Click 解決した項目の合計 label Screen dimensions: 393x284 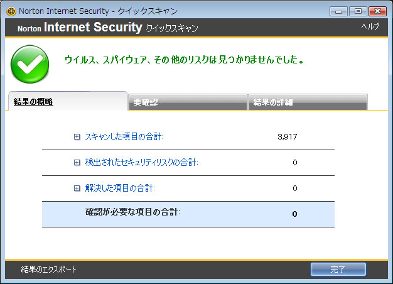(x=120, y=188)
